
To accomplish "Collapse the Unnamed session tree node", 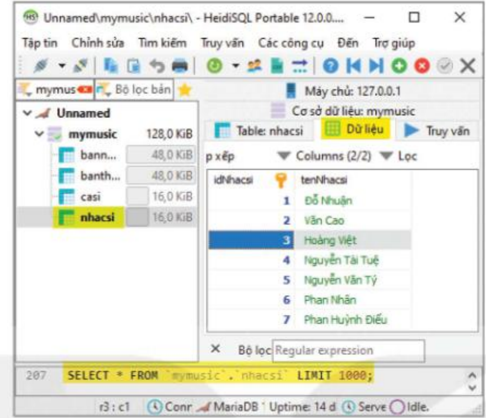I will [x=27, y=113].
